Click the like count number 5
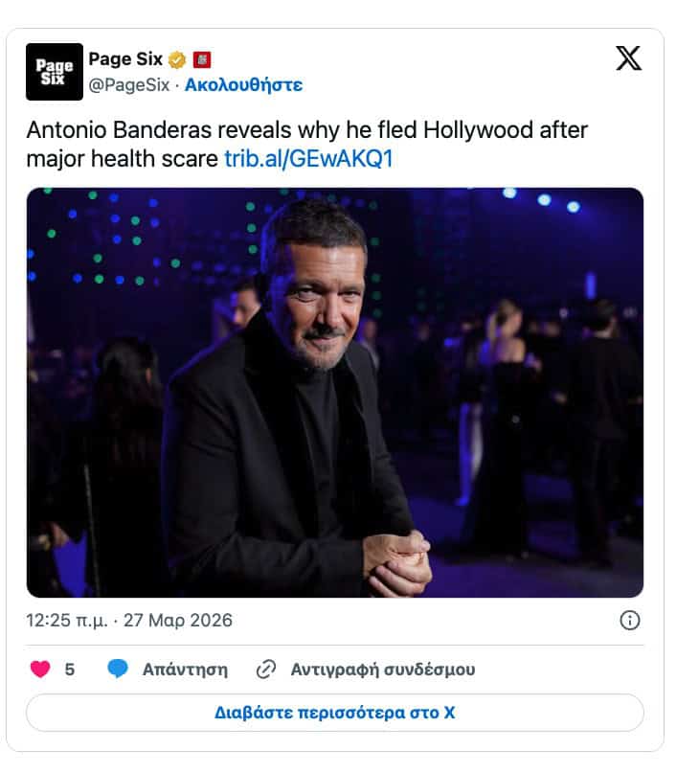This screenshot has width=699, height=773. click(x=70, y=670)
